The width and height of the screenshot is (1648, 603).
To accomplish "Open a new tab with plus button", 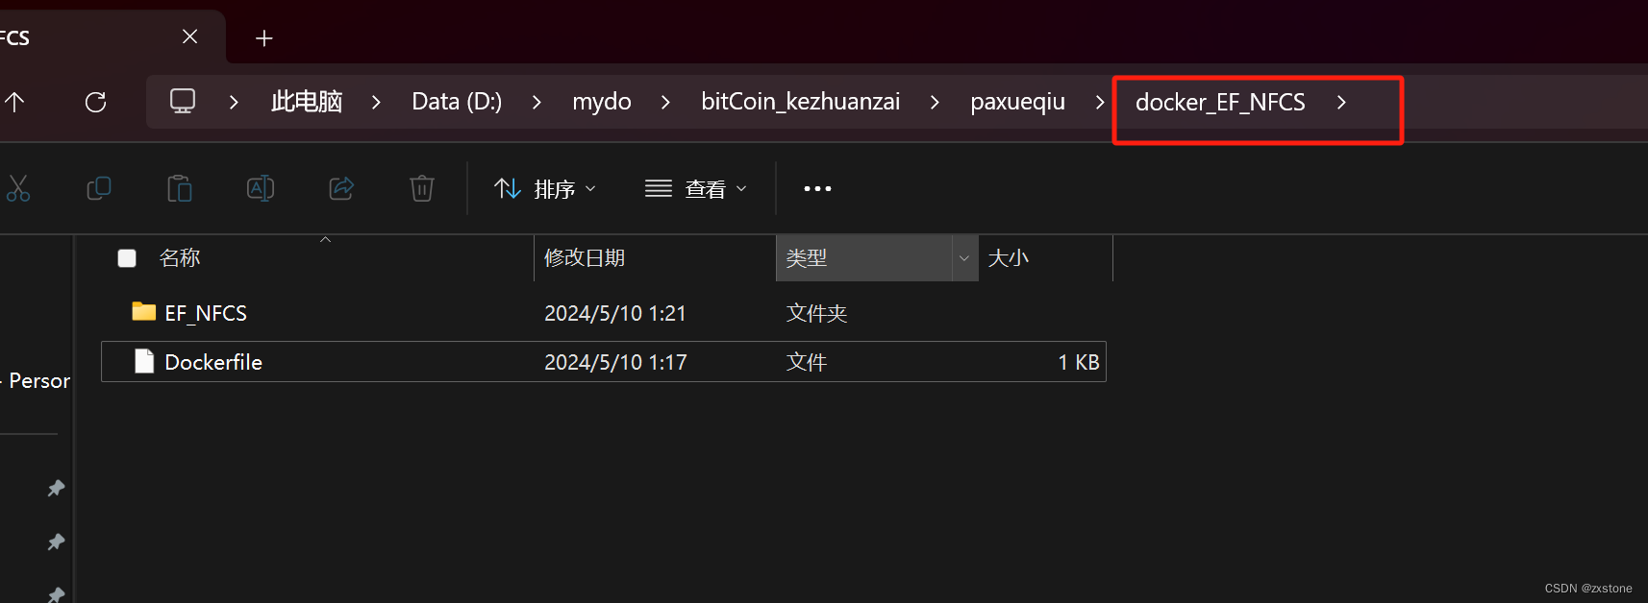I will coord(264,38).
